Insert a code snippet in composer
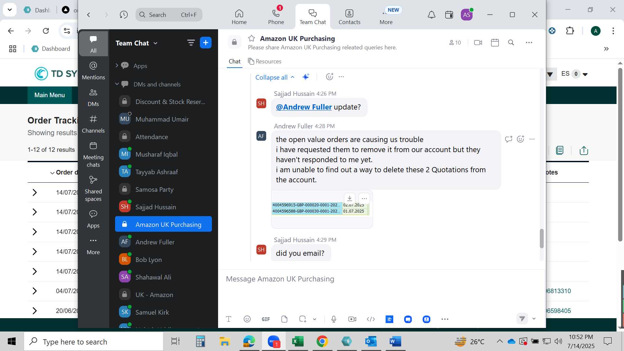 [371, 319]
